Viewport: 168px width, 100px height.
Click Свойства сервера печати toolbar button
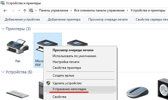[x=152, y=19]
